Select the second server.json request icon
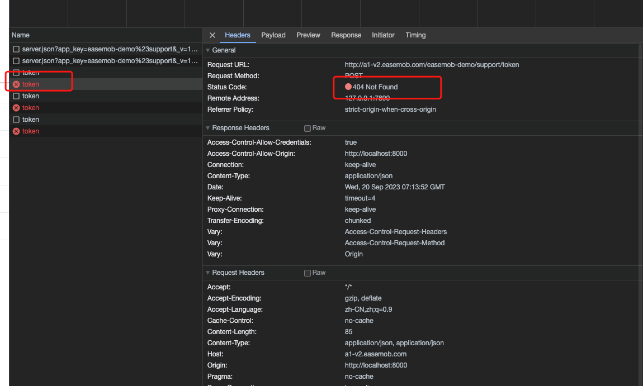 [16, 61]
